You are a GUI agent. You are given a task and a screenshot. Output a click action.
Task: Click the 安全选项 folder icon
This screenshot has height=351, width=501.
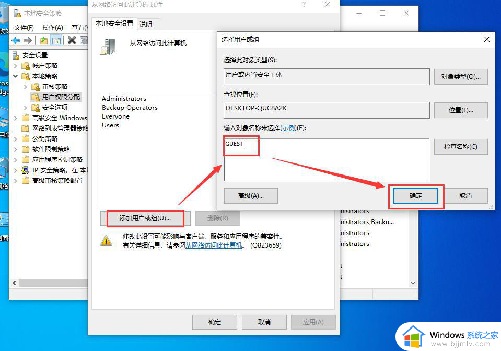coord(36,108)
